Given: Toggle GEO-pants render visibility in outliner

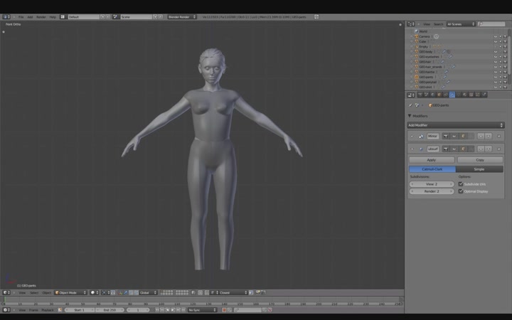Looking at the screenshot, I should pyautogui.click(x=505, y=77).
